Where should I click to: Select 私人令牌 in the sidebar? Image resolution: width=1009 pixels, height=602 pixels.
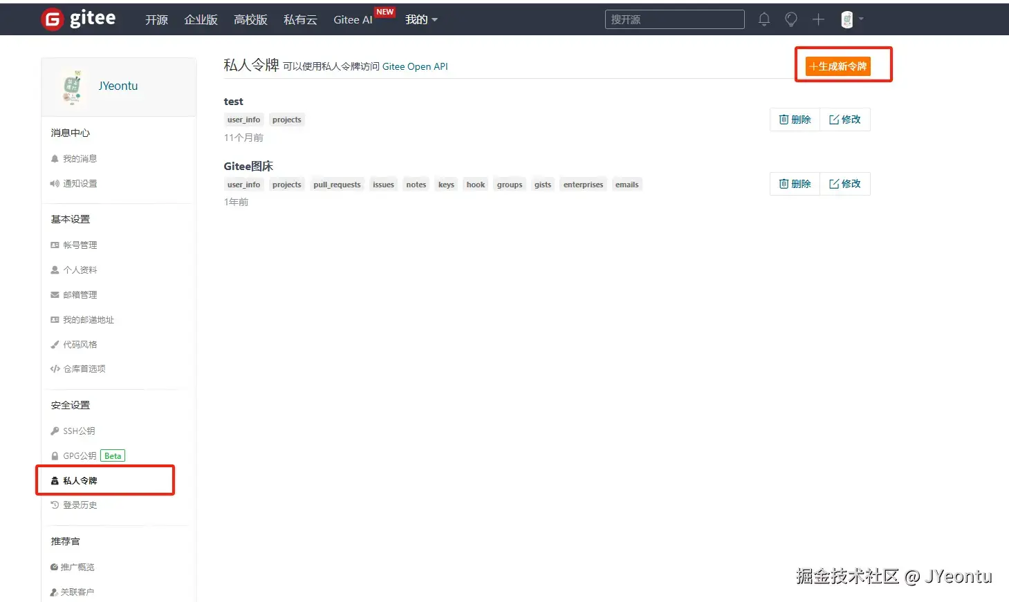(x=74, y=480)
